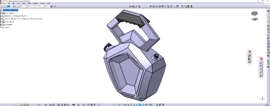Click the Redo icon
270x106 pixels.
pos(42,105)
